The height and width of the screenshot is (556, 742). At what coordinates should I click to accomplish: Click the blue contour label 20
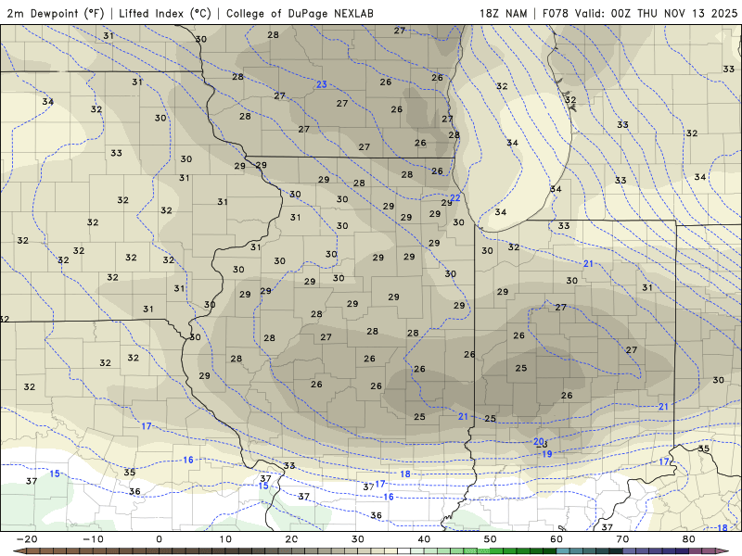[539, 442]
